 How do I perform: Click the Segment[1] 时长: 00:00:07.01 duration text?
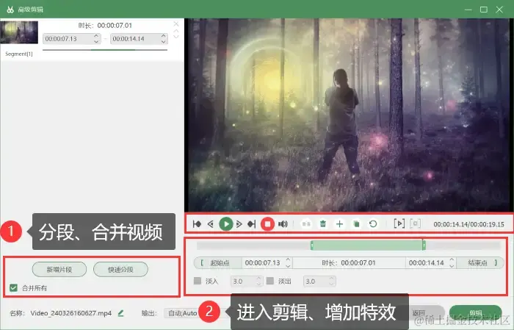pyautogui.click(x=105, y=25)
